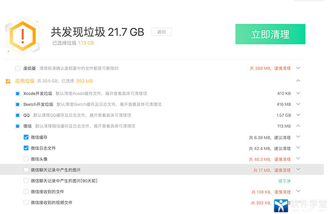Click the 共 46.3 MB, 谨慎清理 text

click(270, 160)
